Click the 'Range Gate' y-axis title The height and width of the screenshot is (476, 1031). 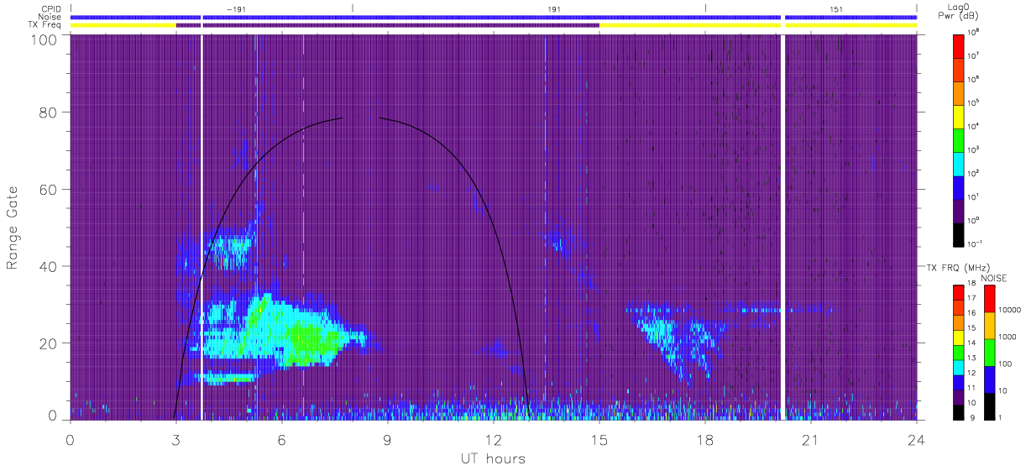(13, 228)
